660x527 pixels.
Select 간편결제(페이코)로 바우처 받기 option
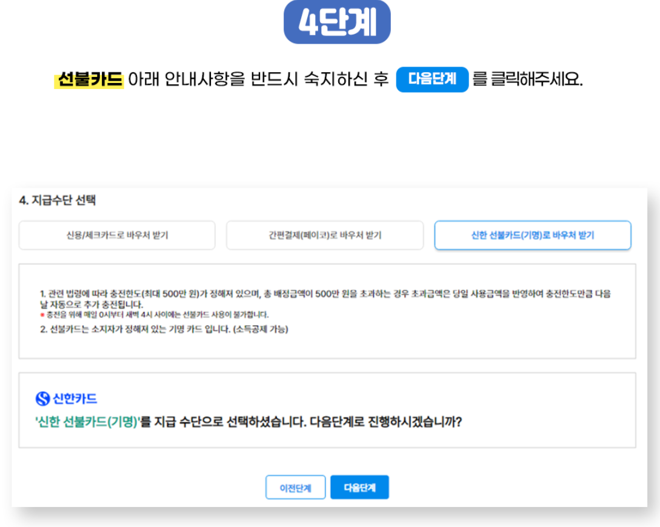coord(324,235)
